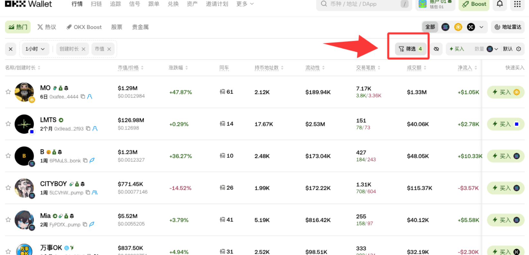Open the OKX Boost tab
529x255 pixels.
tap(84, 27)
